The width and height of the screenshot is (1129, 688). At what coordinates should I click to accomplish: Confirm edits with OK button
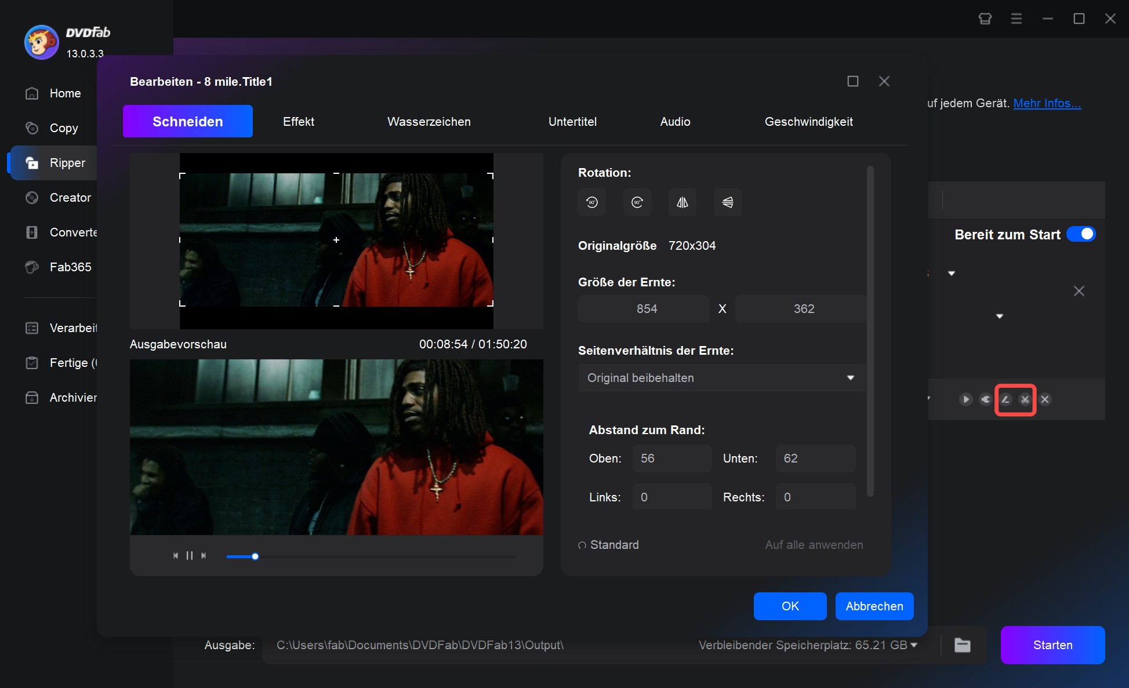tap(790, 606)
